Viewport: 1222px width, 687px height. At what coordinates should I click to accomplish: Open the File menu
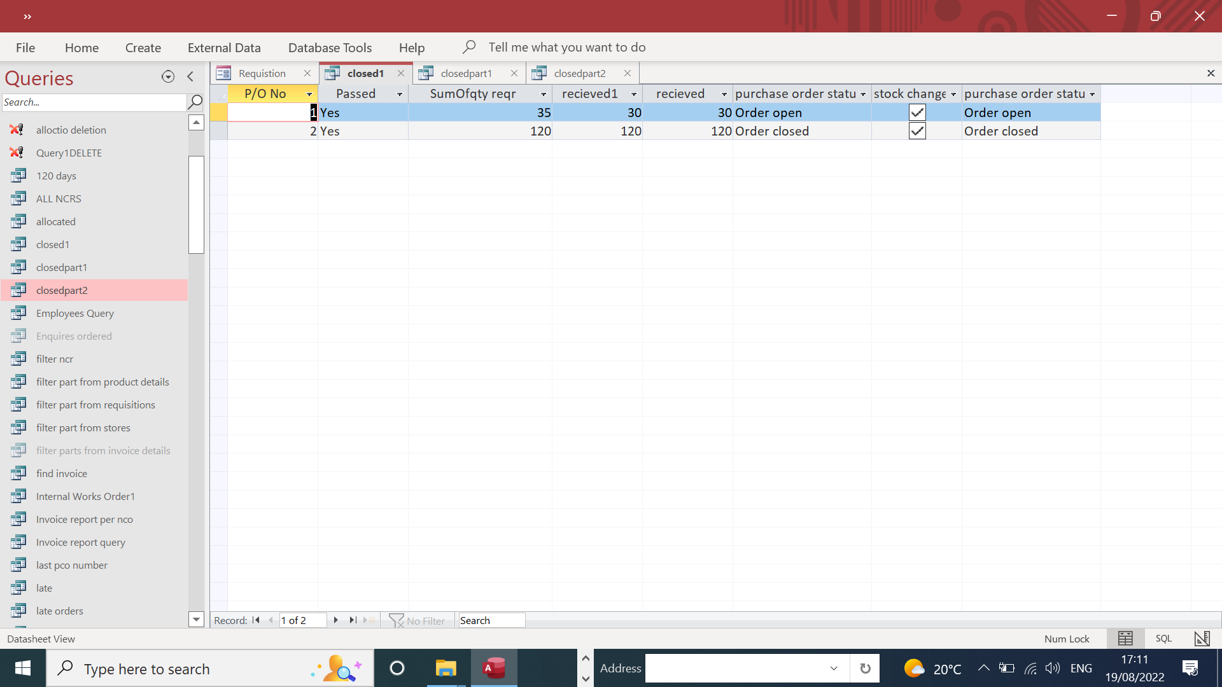coord(25,47)
